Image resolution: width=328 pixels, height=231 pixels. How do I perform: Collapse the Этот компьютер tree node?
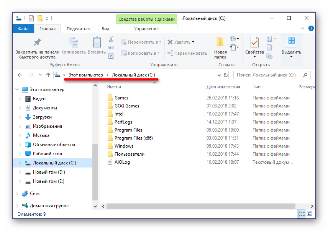17,89
